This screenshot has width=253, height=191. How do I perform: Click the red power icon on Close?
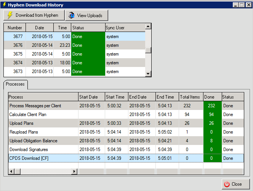click(227, 184)
